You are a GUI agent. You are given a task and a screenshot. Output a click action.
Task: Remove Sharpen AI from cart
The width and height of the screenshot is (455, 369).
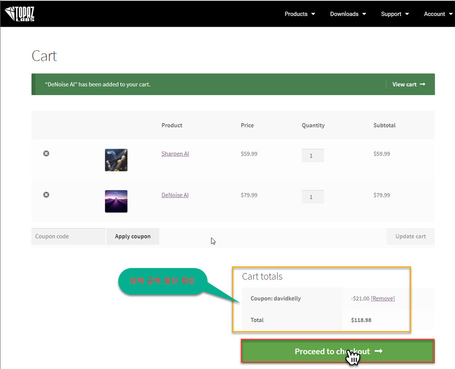click(x=46, y=154)
